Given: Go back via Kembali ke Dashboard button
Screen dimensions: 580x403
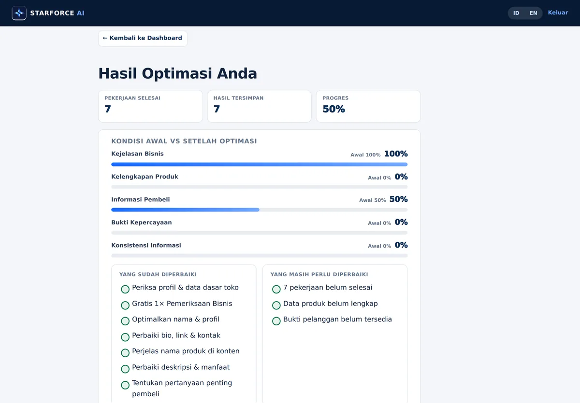Looking at the screenshot, I should (x=143, y=38).
